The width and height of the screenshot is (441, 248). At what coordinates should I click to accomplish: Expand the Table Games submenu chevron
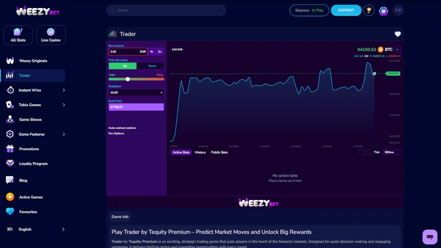64,105
